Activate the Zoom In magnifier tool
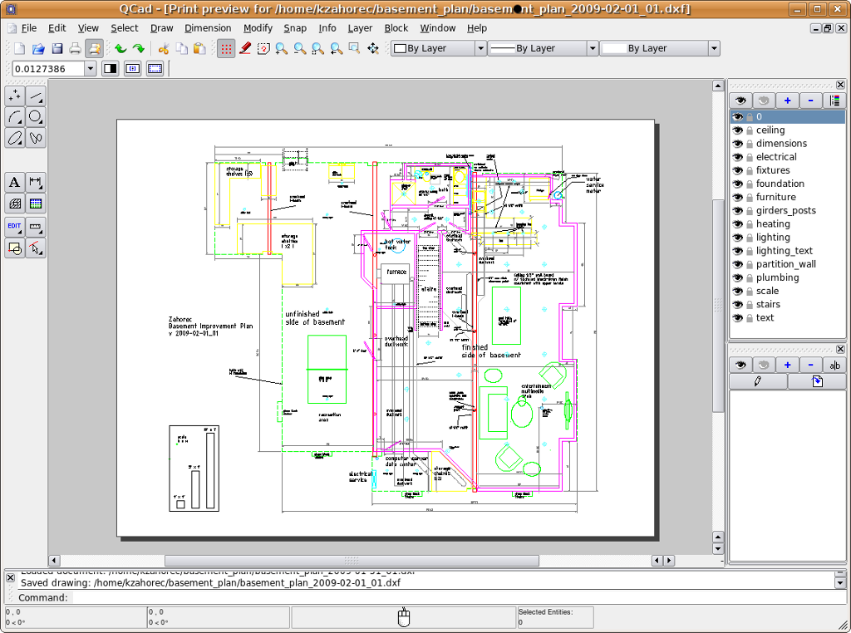 282,48
